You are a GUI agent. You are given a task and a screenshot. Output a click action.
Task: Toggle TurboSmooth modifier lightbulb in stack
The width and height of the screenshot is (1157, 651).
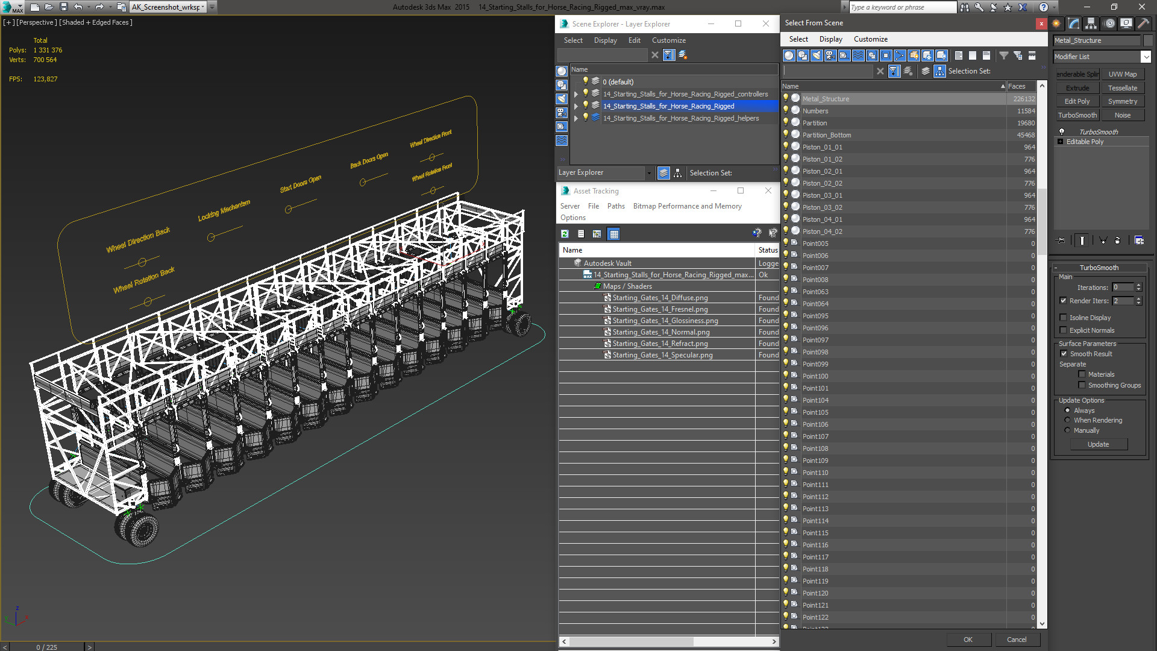click(1062, 131)
